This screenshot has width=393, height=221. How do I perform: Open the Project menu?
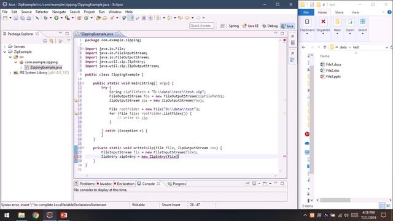[89, 12]
